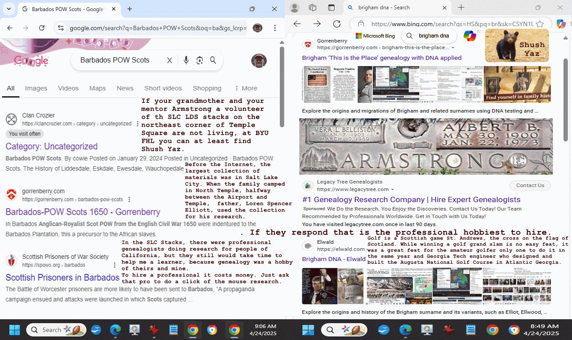Click the Chrome address bar URL
The height and width of the screenshot is (340, 572).
[x=158, y=28]
